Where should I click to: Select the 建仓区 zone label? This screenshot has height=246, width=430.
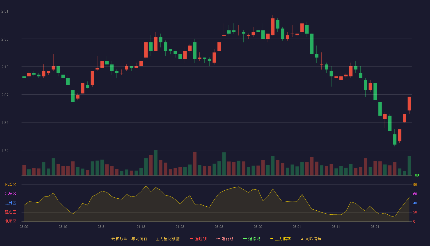click(x=10, y=212)
